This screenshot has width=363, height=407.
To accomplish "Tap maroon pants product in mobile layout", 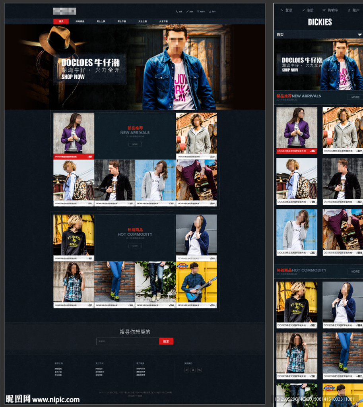I will 343,232.
